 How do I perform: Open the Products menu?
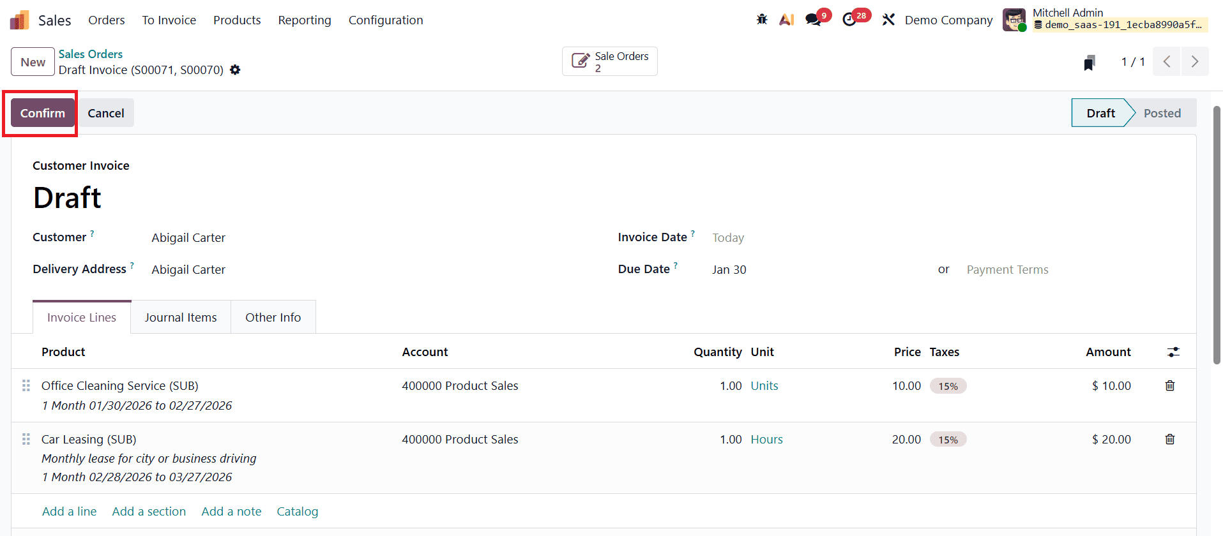pos(237,20)
